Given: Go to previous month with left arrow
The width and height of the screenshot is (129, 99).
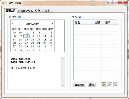Looking at the screenshot, I should click(13, 24).
